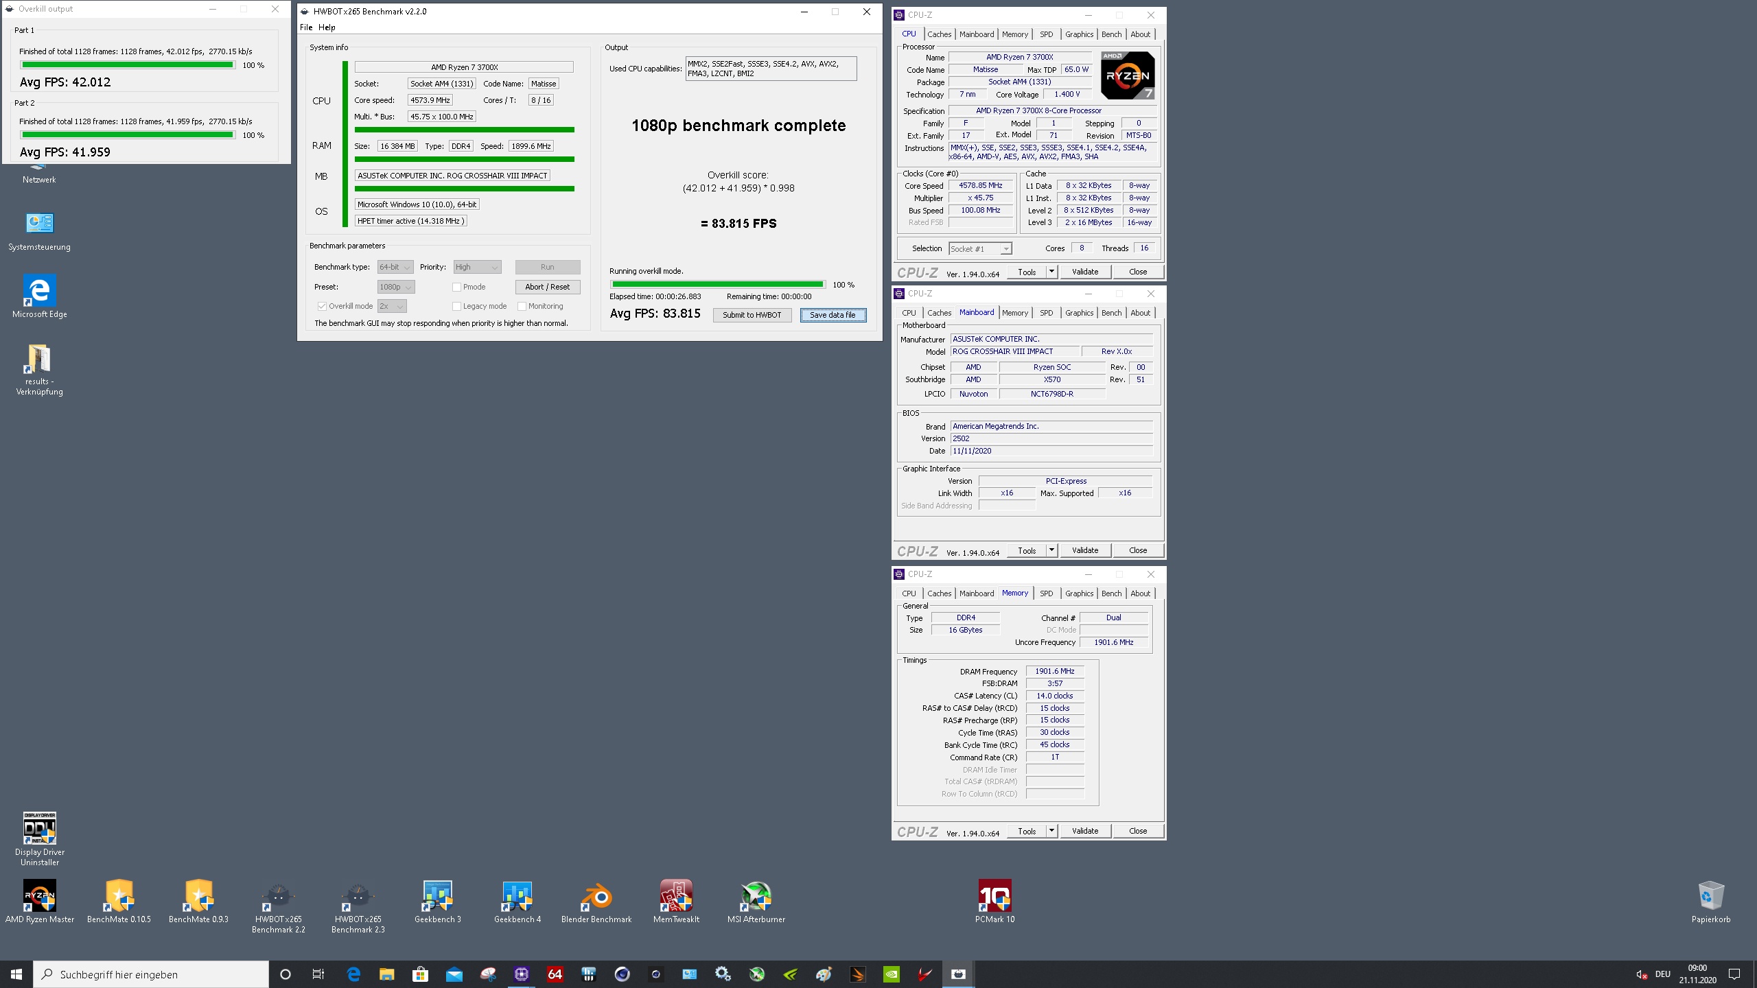Open SPD tab in the Mainboard CPU-Z window
This screenshot has height=988, width=1757.
point(1046,313)
